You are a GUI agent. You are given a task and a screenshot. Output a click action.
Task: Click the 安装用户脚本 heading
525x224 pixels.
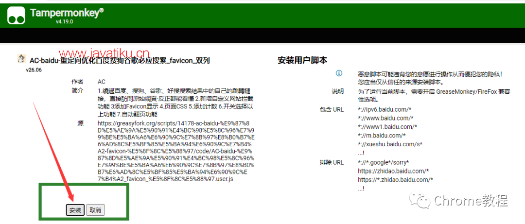pyautogui.click(x=302, y=60)
